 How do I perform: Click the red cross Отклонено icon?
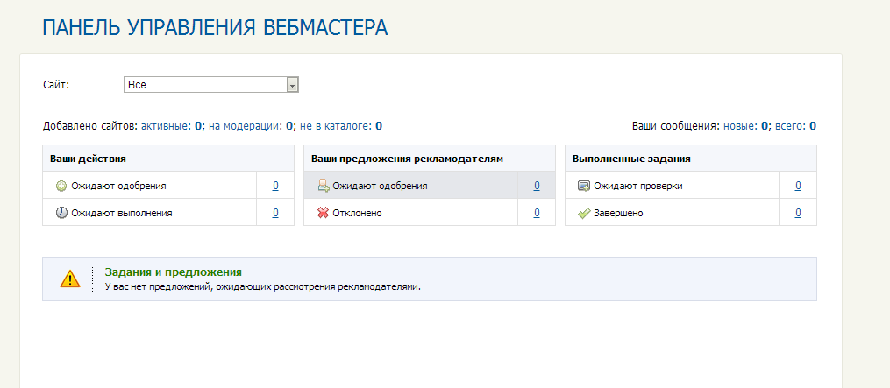tap(323, 214)
